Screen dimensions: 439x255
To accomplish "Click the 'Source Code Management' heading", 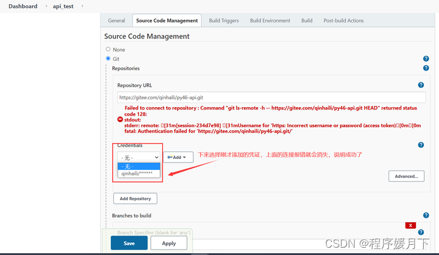I will pos(147,36).
